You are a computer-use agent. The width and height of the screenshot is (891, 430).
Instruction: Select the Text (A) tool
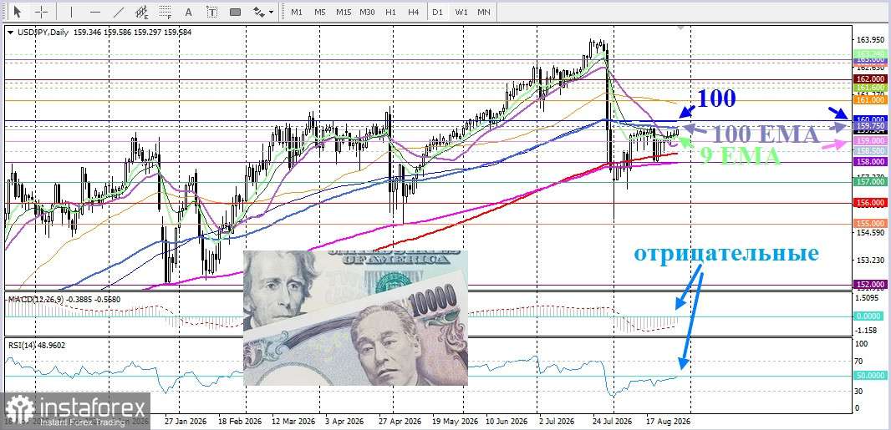189,12
